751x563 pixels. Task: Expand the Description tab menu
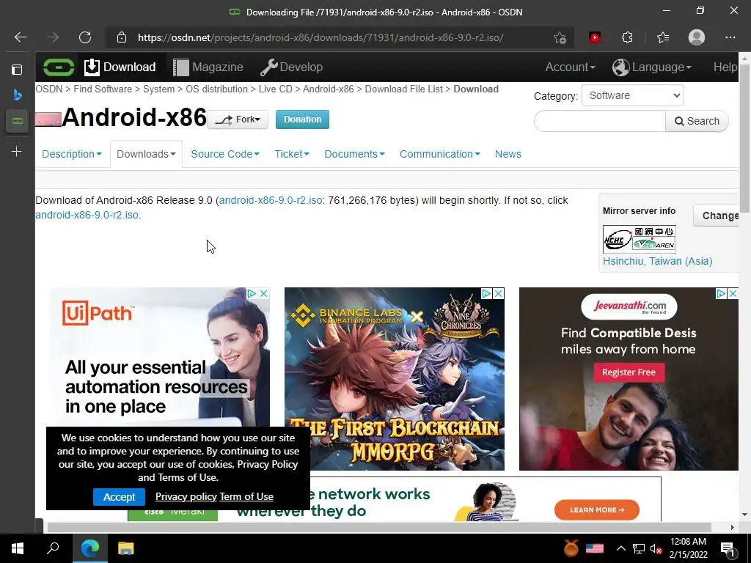pos(72,154)
